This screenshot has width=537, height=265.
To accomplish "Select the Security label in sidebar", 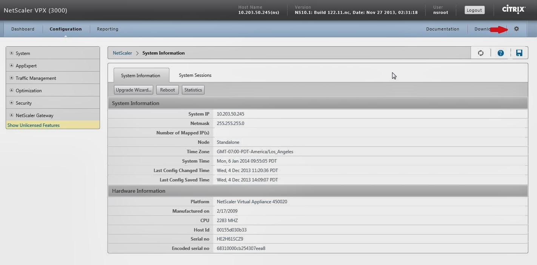I will point(24,103).
